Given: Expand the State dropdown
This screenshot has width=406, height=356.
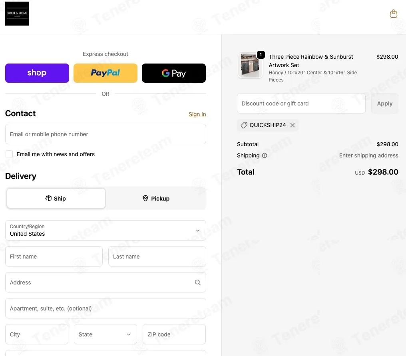Looking at the screenshot, I should pyautogui.click(x=105, y=334).
